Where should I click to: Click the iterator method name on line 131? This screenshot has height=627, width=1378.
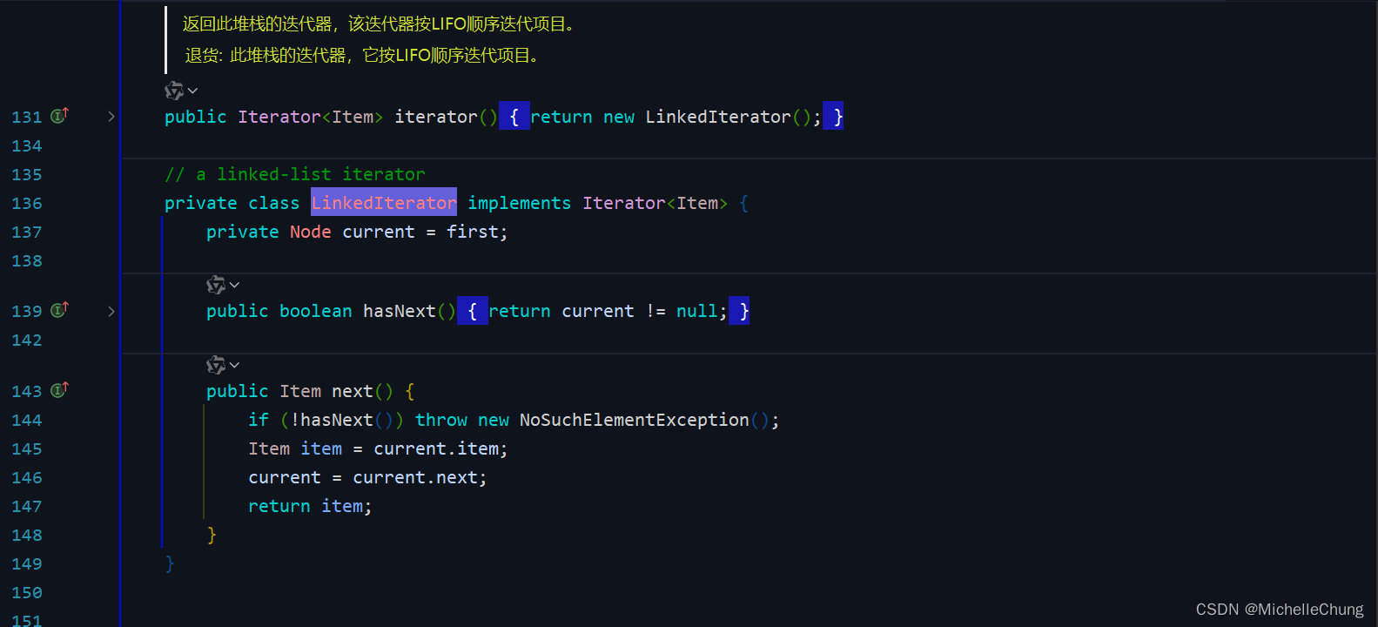click(436, 117)
